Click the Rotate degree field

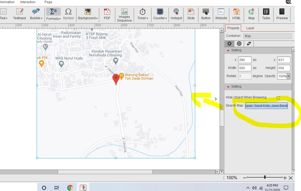point(245,76)
